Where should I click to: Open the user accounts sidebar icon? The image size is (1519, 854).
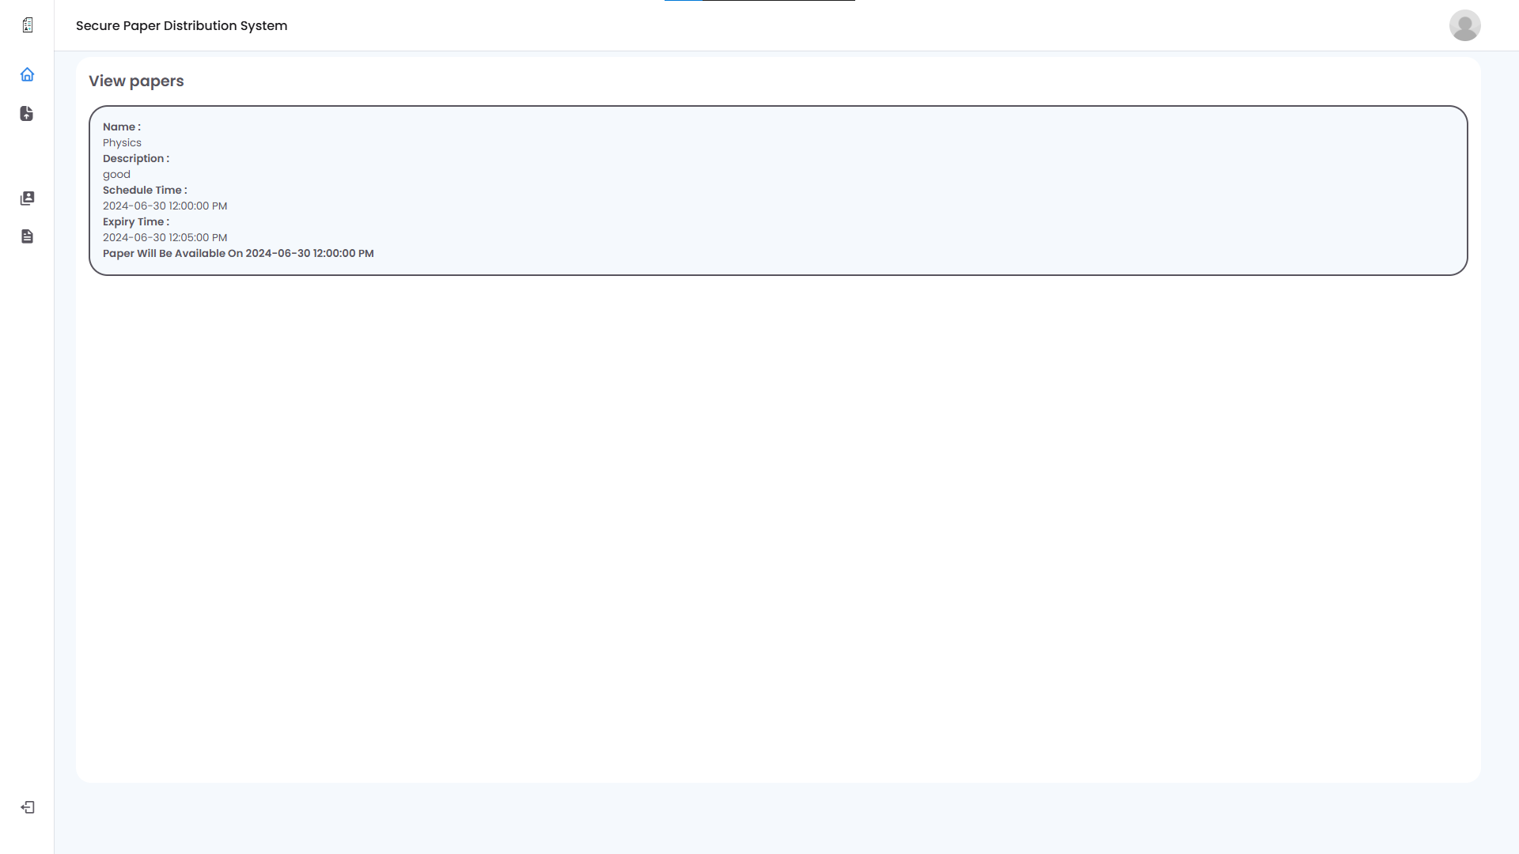[28, 198]
